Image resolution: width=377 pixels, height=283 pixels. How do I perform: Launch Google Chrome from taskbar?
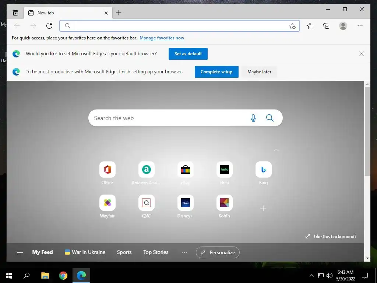coord(63,276)
